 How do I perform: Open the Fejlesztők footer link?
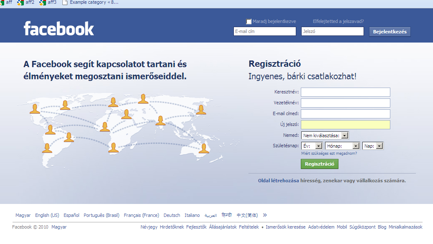pos(196,227)
